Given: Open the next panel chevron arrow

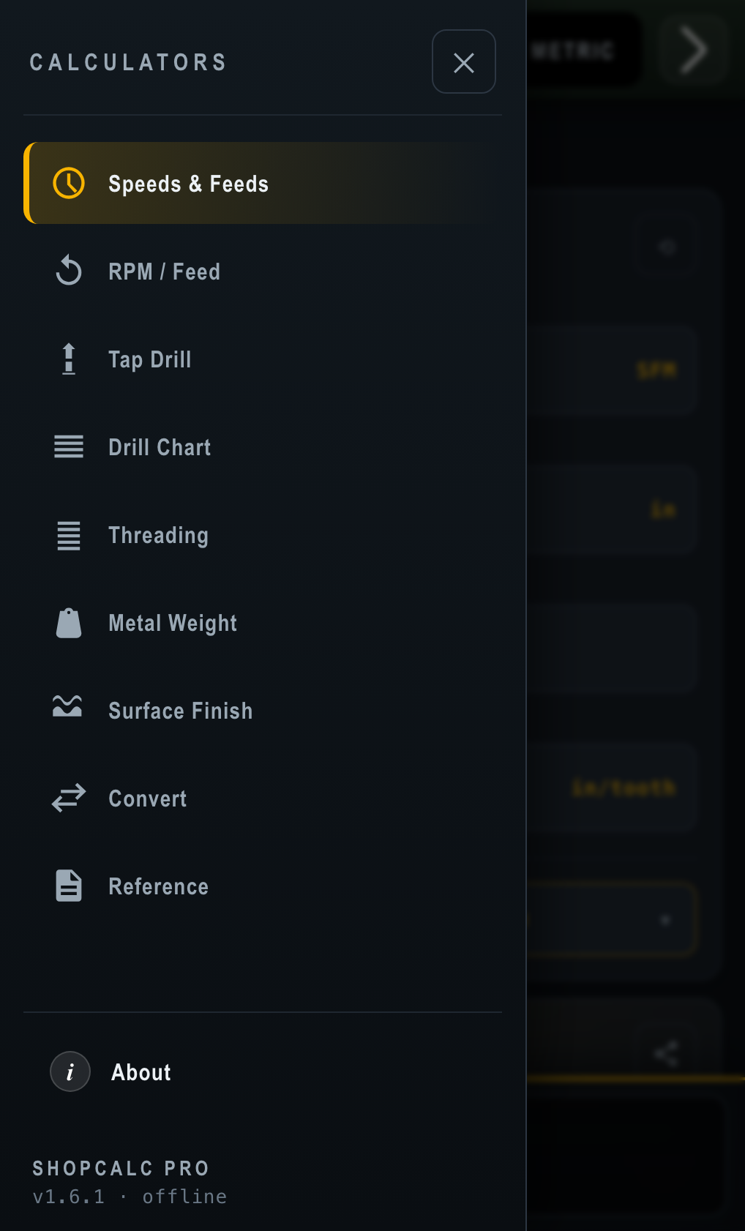Looking at the screenshot, I should tap(691, 50).
